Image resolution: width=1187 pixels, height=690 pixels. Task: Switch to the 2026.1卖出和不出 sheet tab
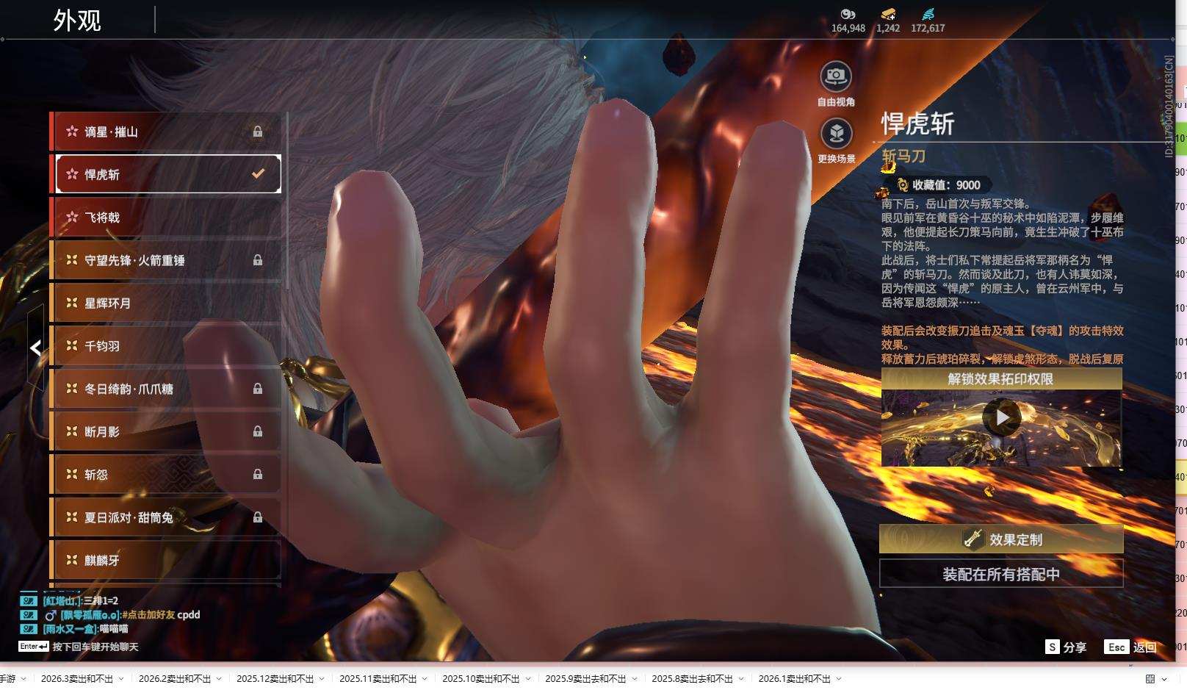coord(795,679)
